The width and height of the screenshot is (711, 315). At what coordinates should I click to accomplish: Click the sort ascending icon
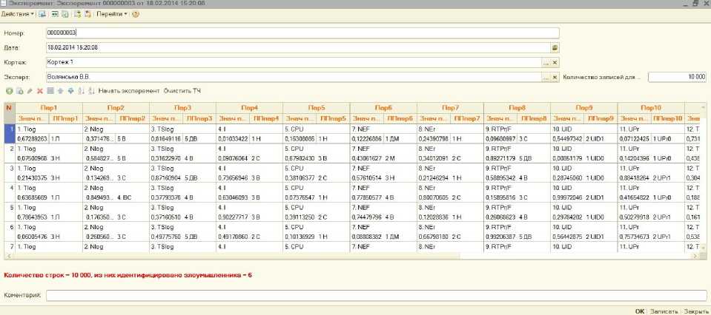(x=81, y=91)
